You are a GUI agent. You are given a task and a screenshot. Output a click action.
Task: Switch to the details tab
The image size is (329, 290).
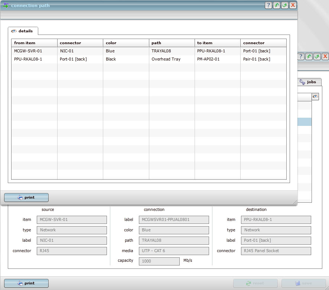click(x=23, y=31)
